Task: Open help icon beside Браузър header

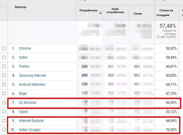Action: 30,7
